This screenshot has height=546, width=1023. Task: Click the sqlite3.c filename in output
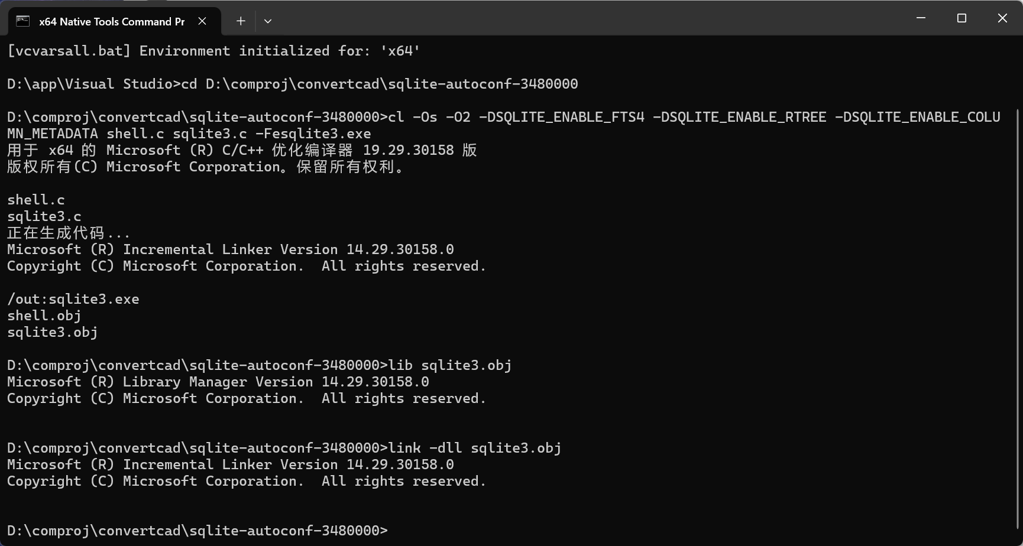point(44,216)
